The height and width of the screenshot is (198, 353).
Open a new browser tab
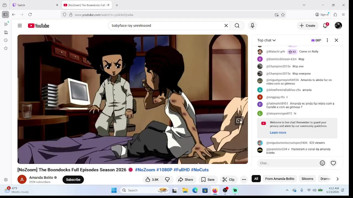pos(117,5)
